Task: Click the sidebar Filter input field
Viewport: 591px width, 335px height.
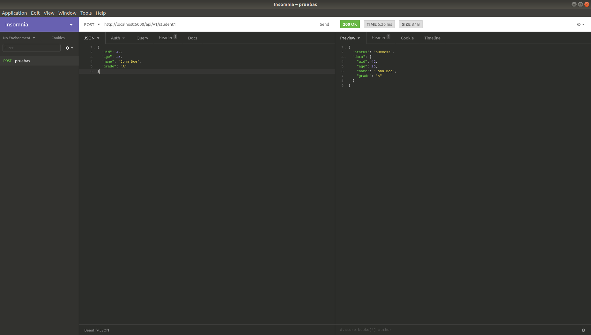Action: coord(31,48)
